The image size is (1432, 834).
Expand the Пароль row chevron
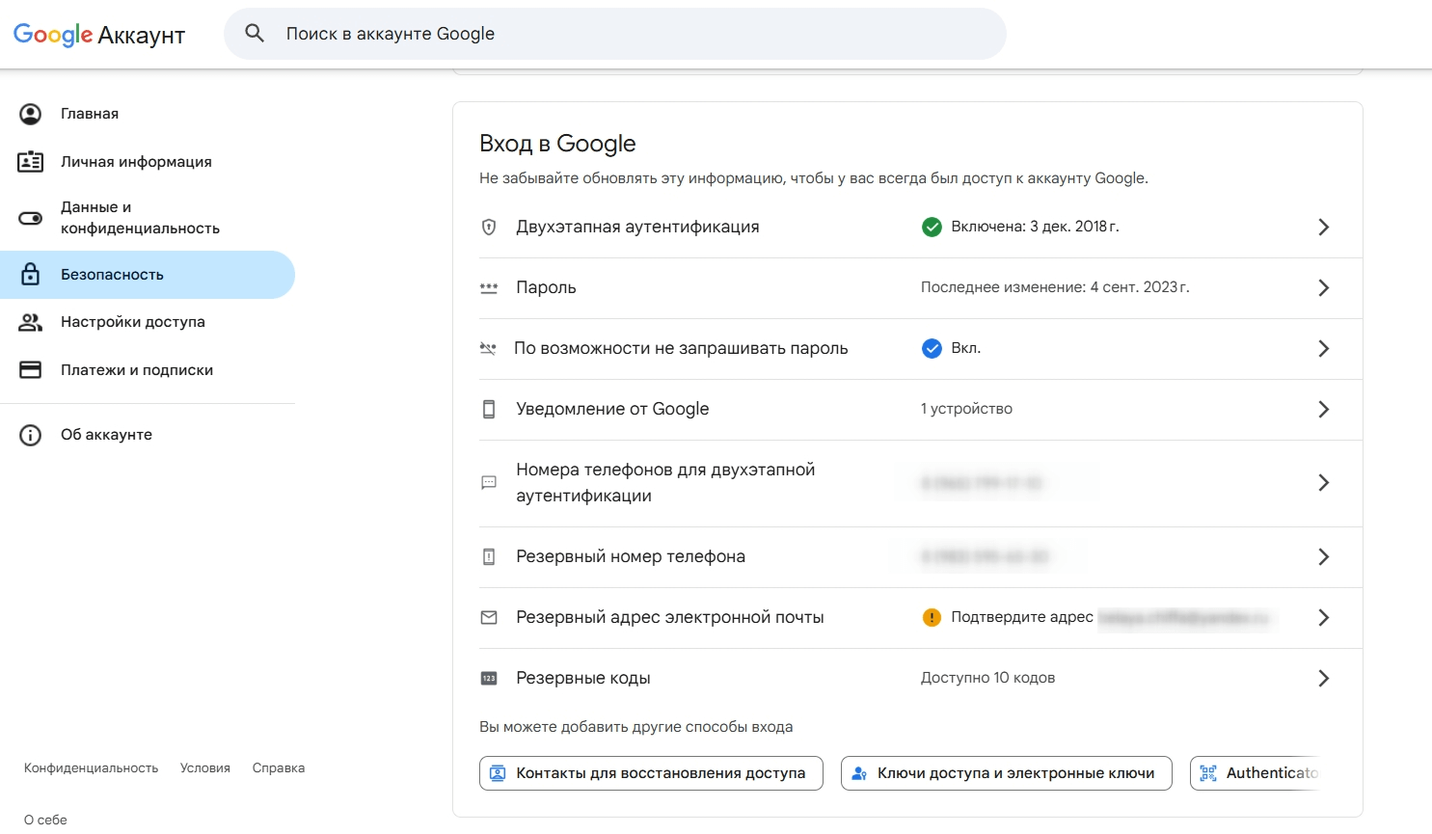(1323, 288)
